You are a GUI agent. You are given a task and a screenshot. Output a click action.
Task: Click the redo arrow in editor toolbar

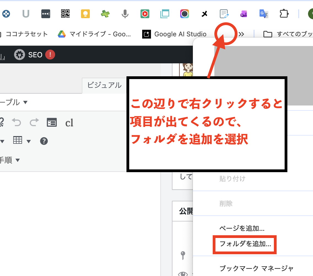pyautogui.click(x=34, y=122)
